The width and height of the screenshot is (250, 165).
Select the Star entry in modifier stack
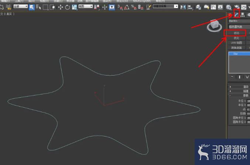239,54
